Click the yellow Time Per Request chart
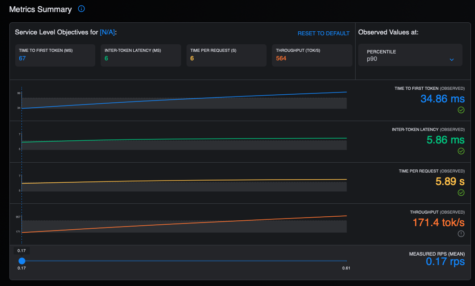The width and height of the screenshot is (475, 286). (184, 181)
